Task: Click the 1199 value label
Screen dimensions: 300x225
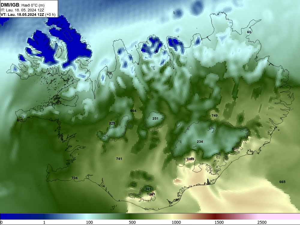Action: point(190,159)
